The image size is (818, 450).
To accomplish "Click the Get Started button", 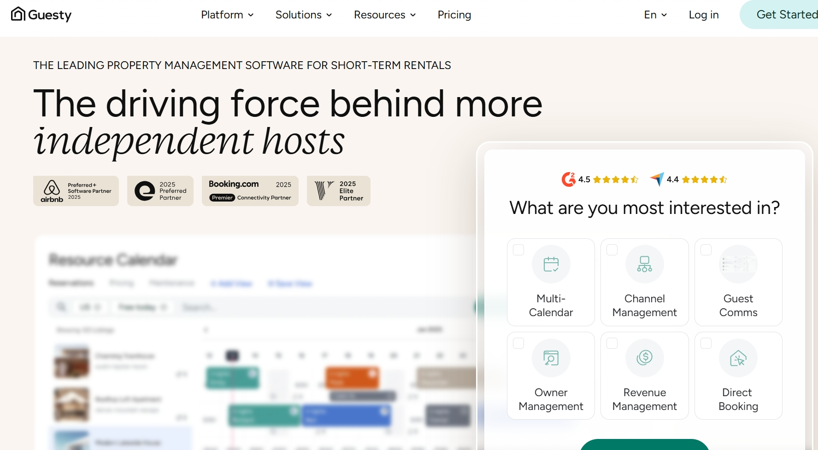I will (x=779, y=15).
